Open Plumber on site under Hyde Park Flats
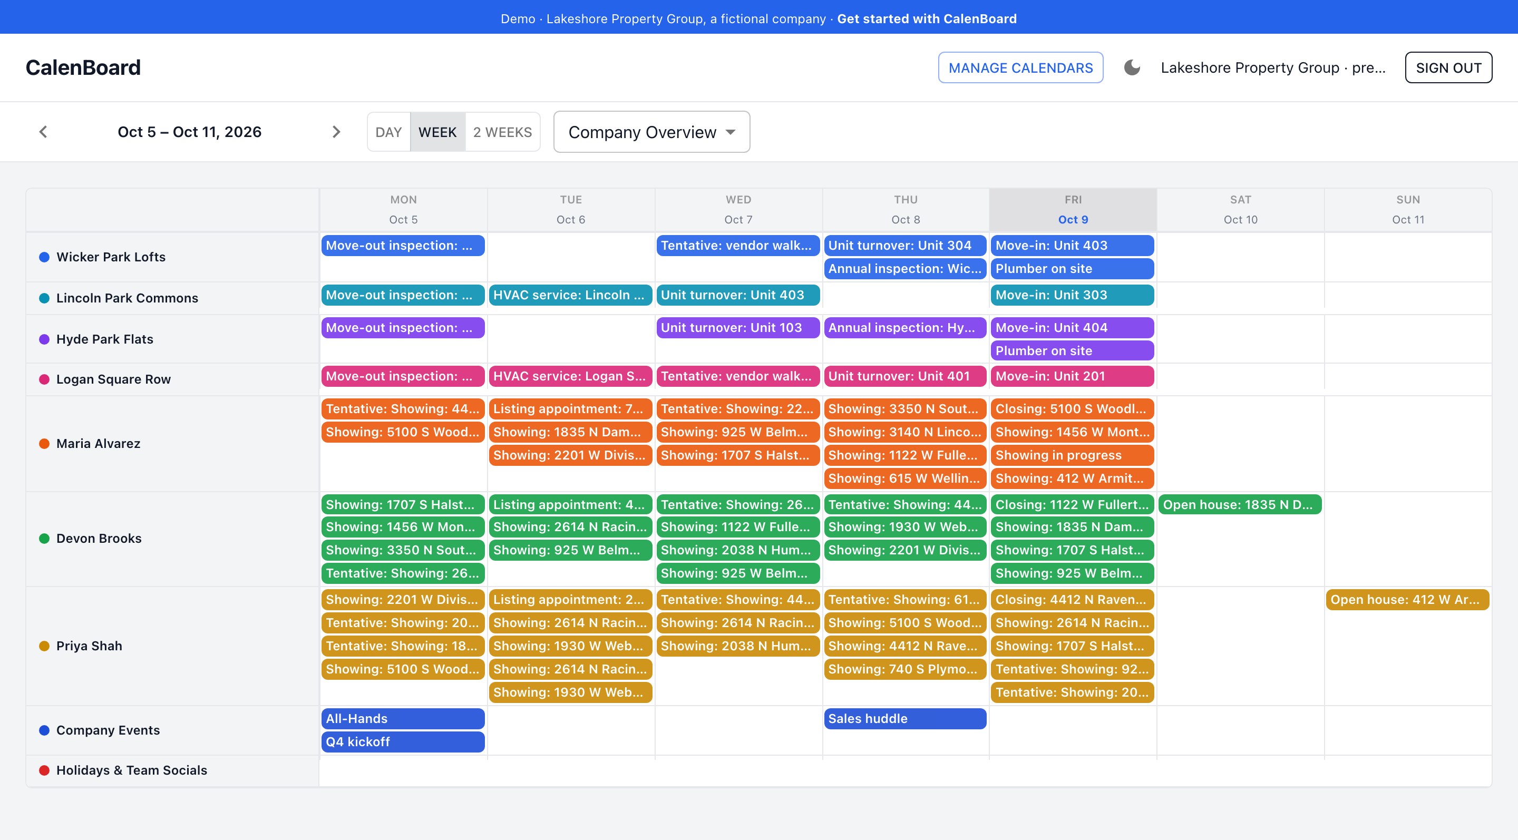 pyautogui.click(x=1073, y=350)
